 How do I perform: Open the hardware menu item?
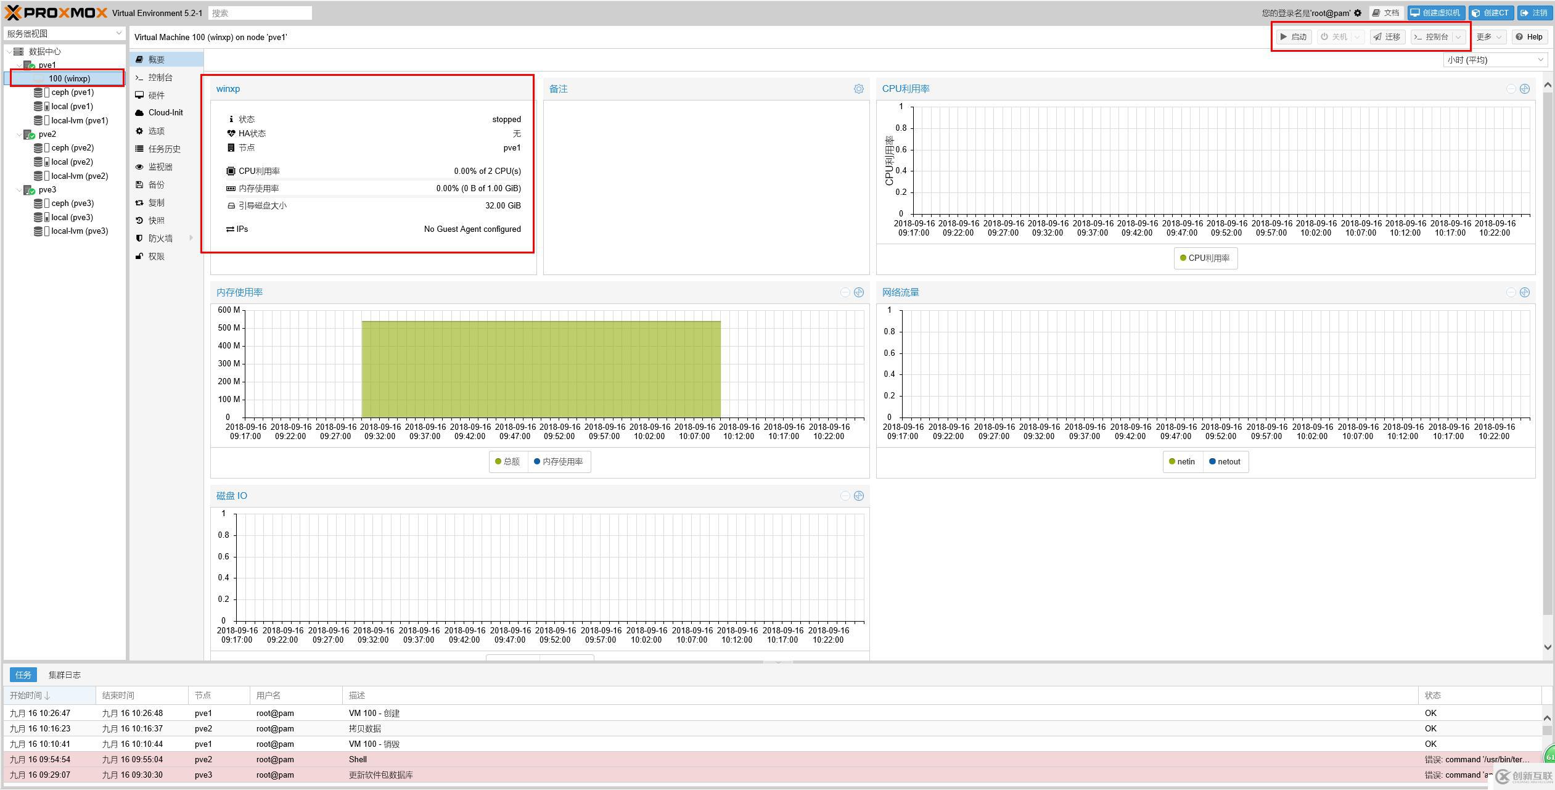click(x=156, y=96)
